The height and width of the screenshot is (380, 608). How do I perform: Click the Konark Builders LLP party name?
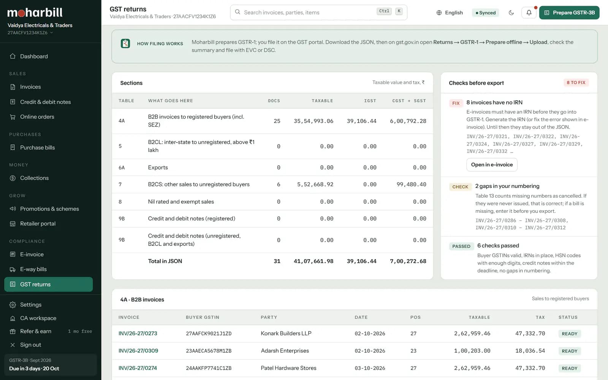click(286, 333)
